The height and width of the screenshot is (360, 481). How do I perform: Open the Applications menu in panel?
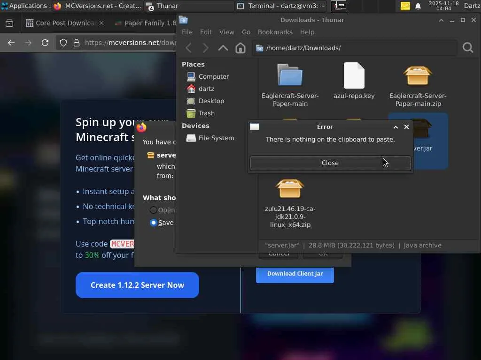pos(25,6)
